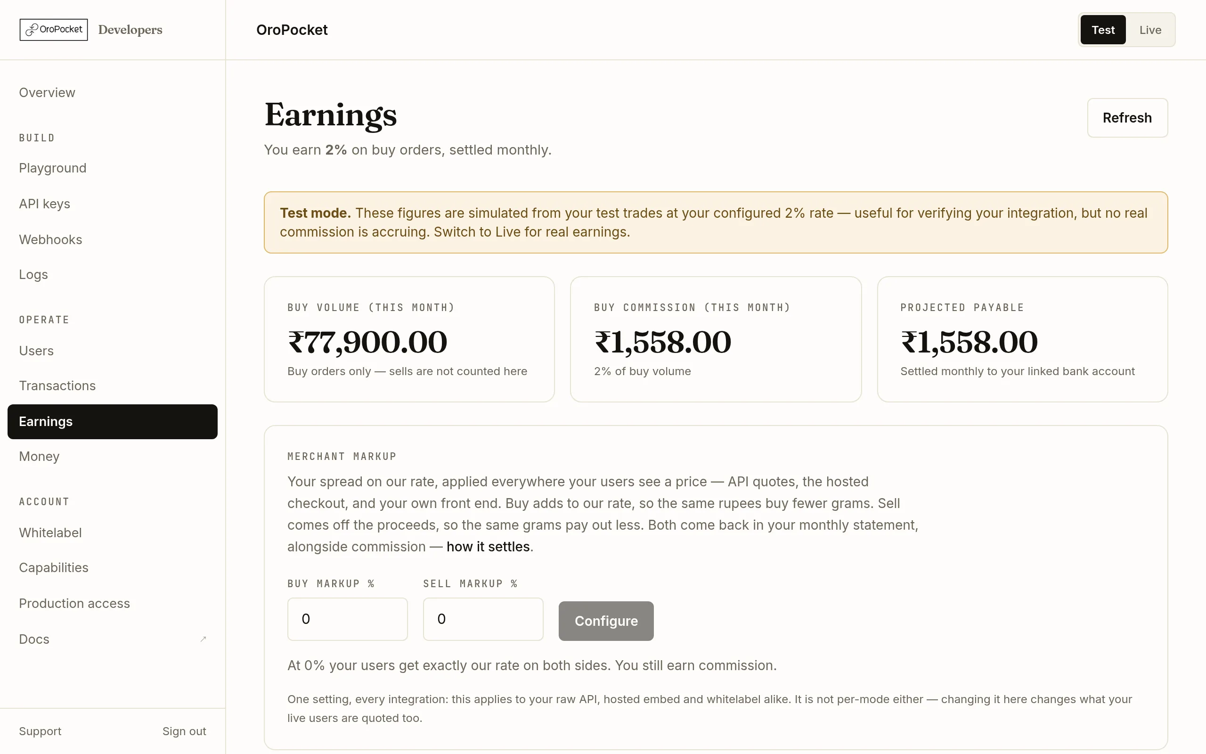
Task: Select Money in sidebar
Action: pos(40,457)
